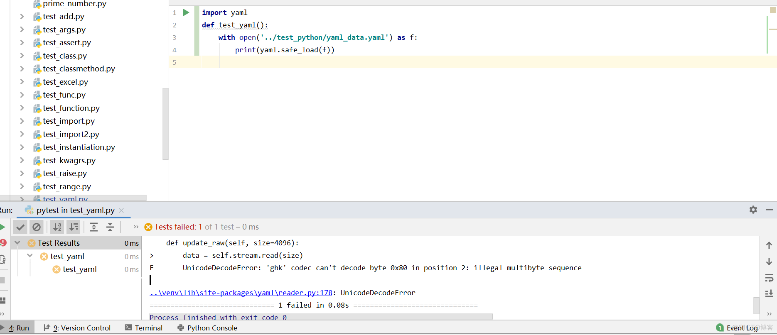Click 'print(yaml.safe_load(f))' code line

click(285, 50)
